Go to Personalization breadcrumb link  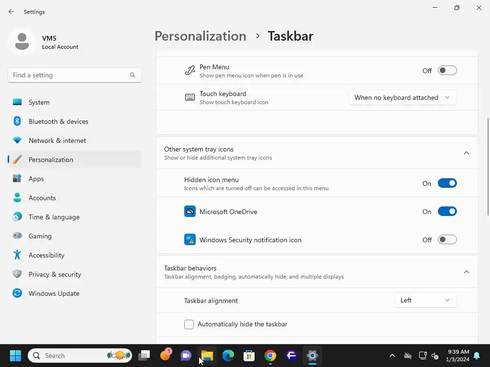click(x=200, y=36)
